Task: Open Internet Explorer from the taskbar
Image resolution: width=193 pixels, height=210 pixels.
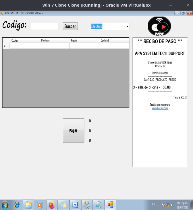Action: point(17,205)
